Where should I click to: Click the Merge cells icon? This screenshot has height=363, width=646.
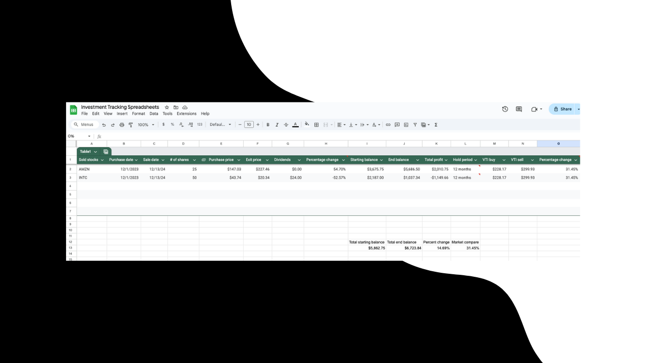point(327,125)
